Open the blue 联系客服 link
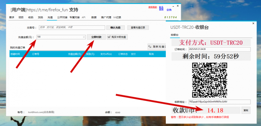The height and width of the screenshot is (126, 261). pyautogui.click(x=161, y=8)
